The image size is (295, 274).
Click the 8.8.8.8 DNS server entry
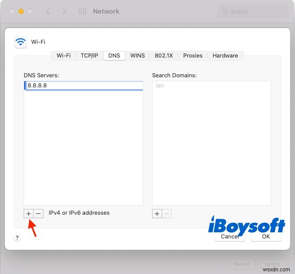coord(84,86)
